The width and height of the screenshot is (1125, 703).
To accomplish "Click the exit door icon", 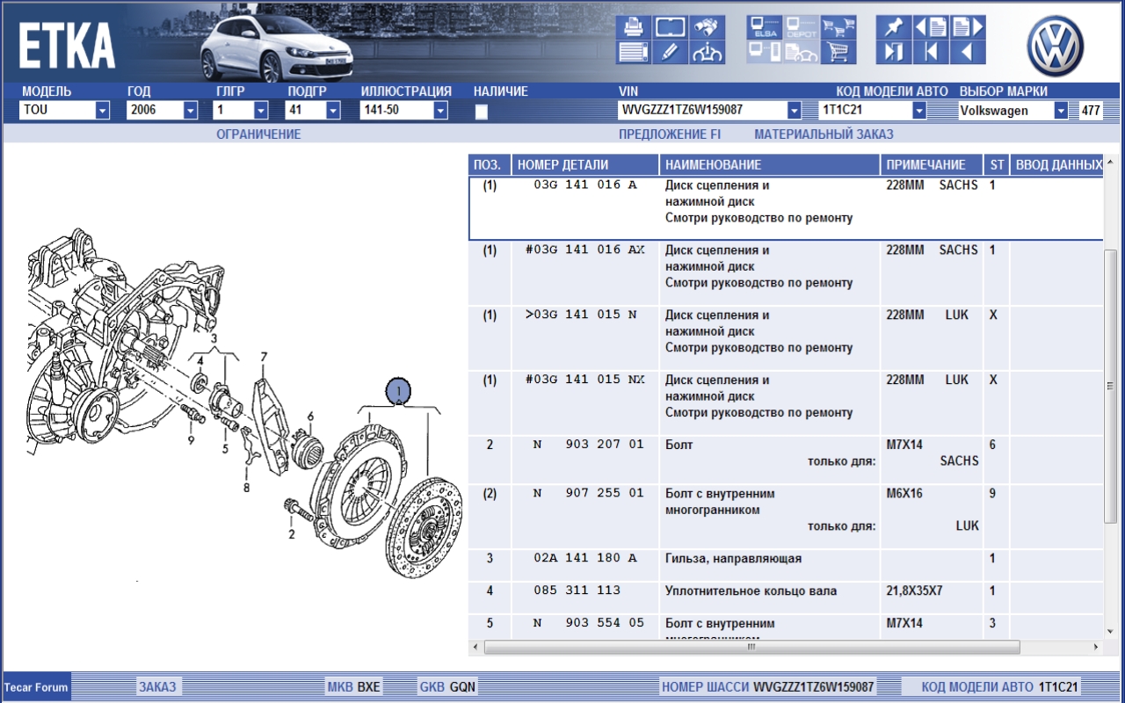I will (x=894, y=52).
